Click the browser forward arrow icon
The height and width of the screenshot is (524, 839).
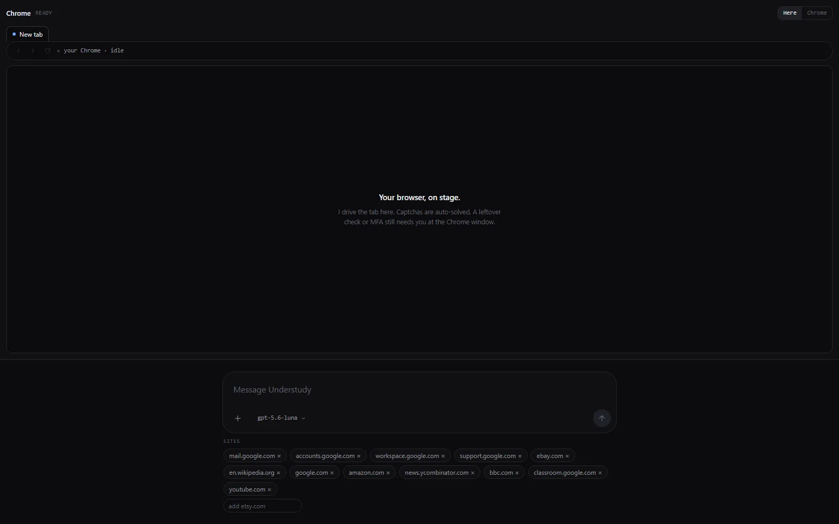[33, 51]
